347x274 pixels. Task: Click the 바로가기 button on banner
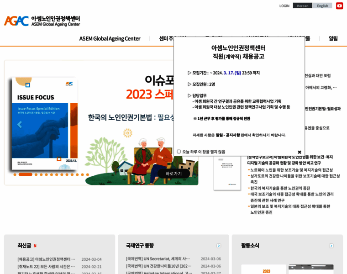[173, 174]
